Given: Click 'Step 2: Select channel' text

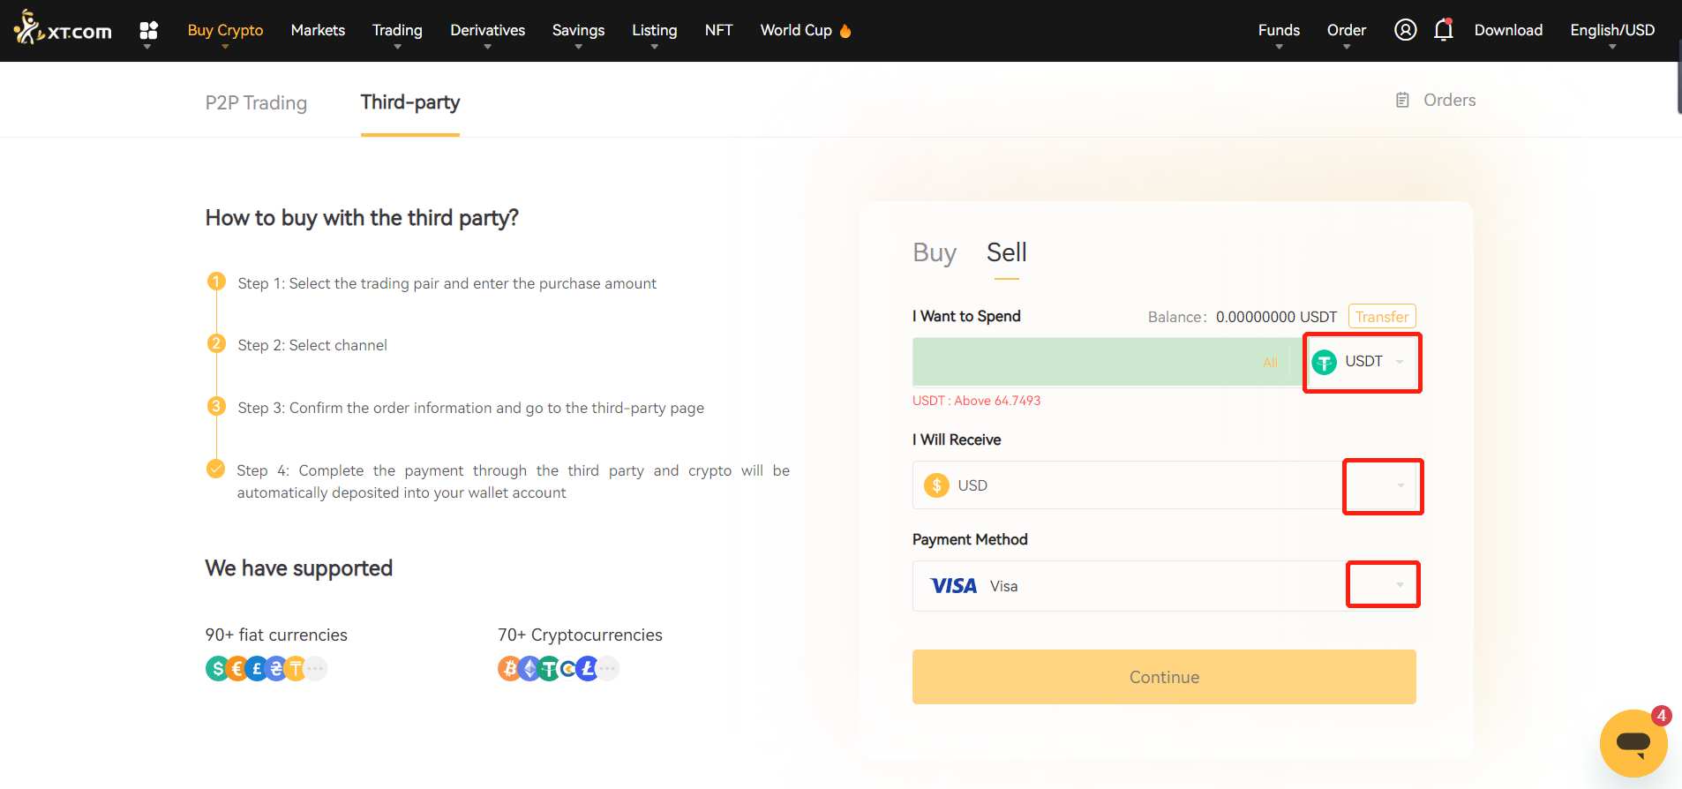Looking at the screenshot, I should 312,345.
